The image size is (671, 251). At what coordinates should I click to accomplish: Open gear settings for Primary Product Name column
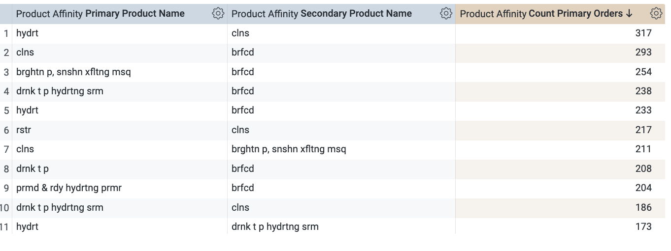218,14
